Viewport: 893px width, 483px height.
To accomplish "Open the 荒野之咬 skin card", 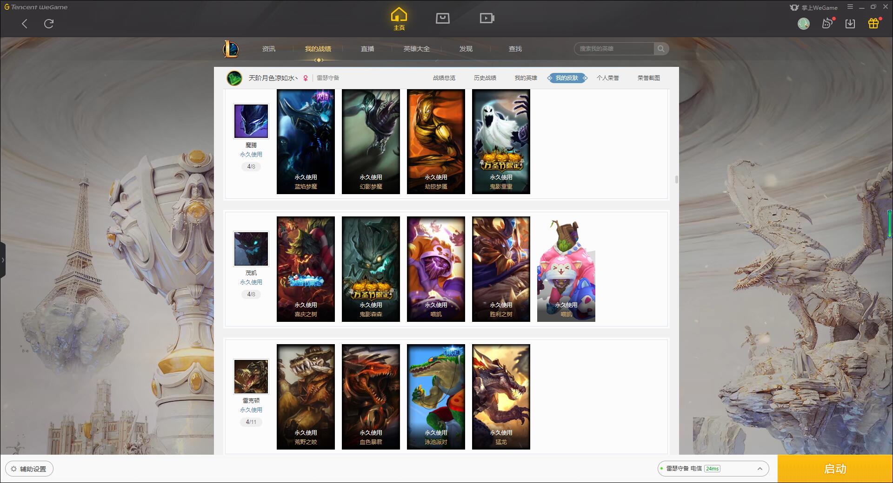I will (306, 397).
